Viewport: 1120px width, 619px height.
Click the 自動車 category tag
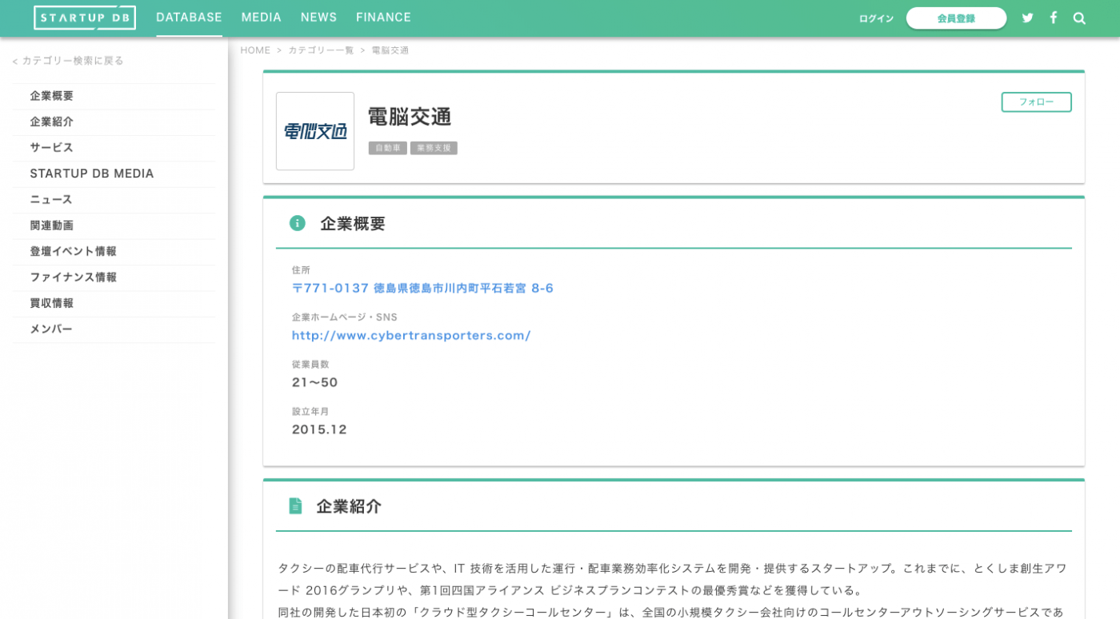coord(387,148)
